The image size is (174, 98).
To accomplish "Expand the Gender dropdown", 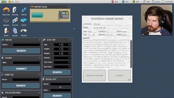I will [62, 58].
